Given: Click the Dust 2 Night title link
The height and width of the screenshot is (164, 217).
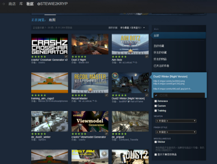Looking at the screenshot, I should click(79, 60).
